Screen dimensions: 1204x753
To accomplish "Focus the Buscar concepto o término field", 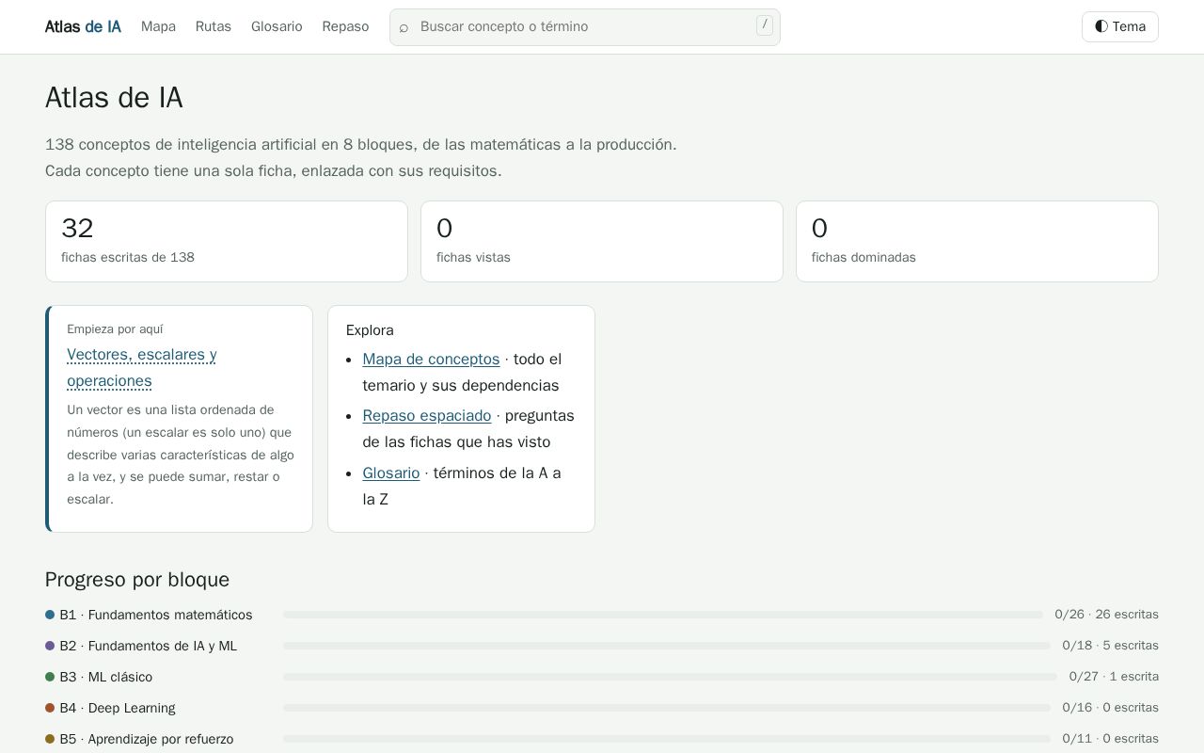I will tap(585, 27).
